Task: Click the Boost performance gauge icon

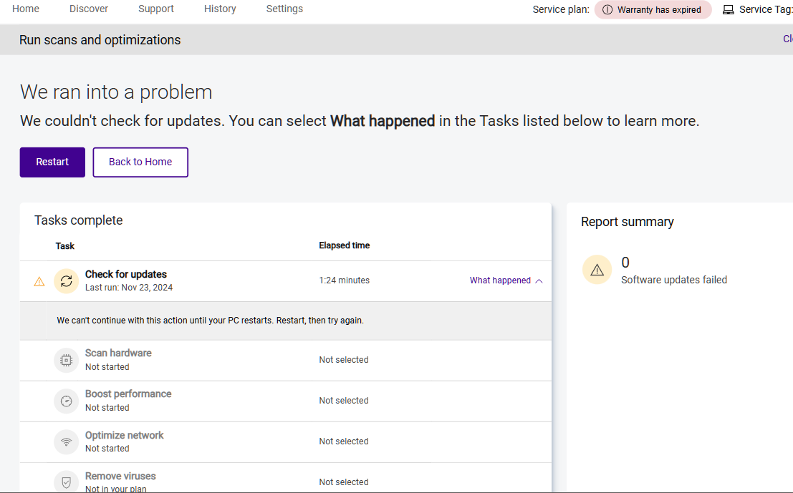Action: (66, 401)
